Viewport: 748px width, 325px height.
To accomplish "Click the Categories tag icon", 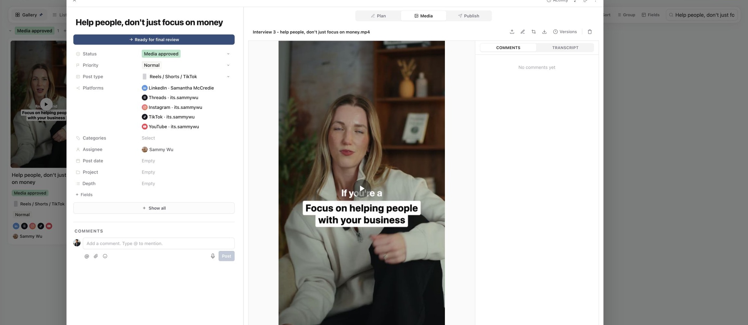I will pos(78,138).
